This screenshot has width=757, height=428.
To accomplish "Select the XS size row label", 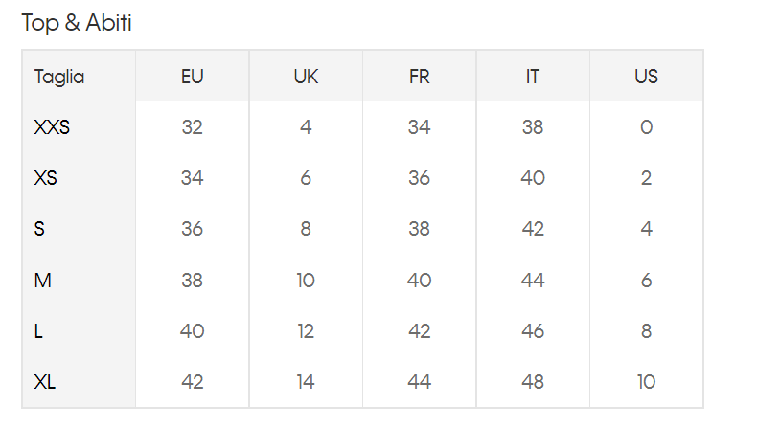I will pos(45,178).
